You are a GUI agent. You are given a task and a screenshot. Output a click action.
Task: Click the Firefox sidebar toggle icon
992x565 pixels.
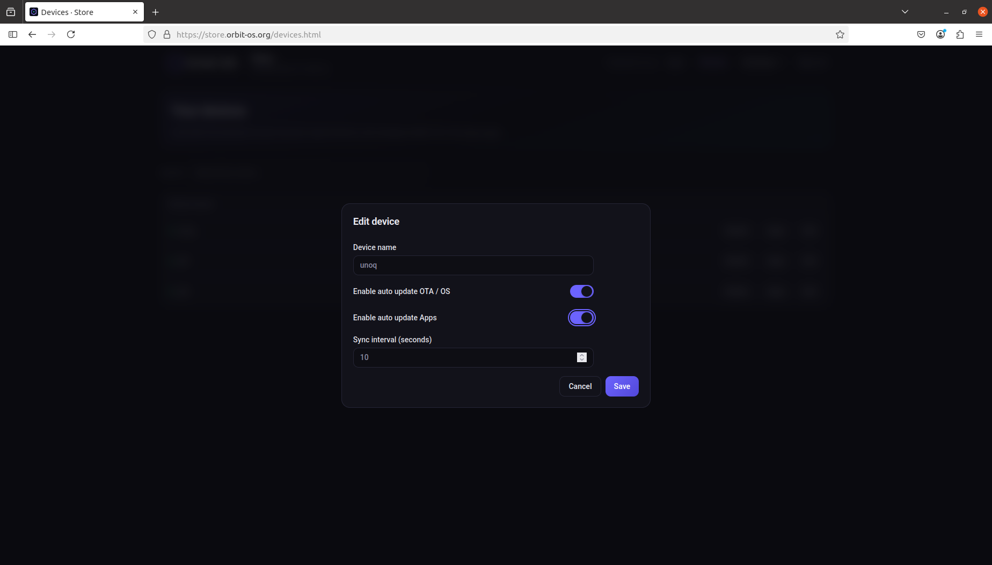click(x=13, y=34)
